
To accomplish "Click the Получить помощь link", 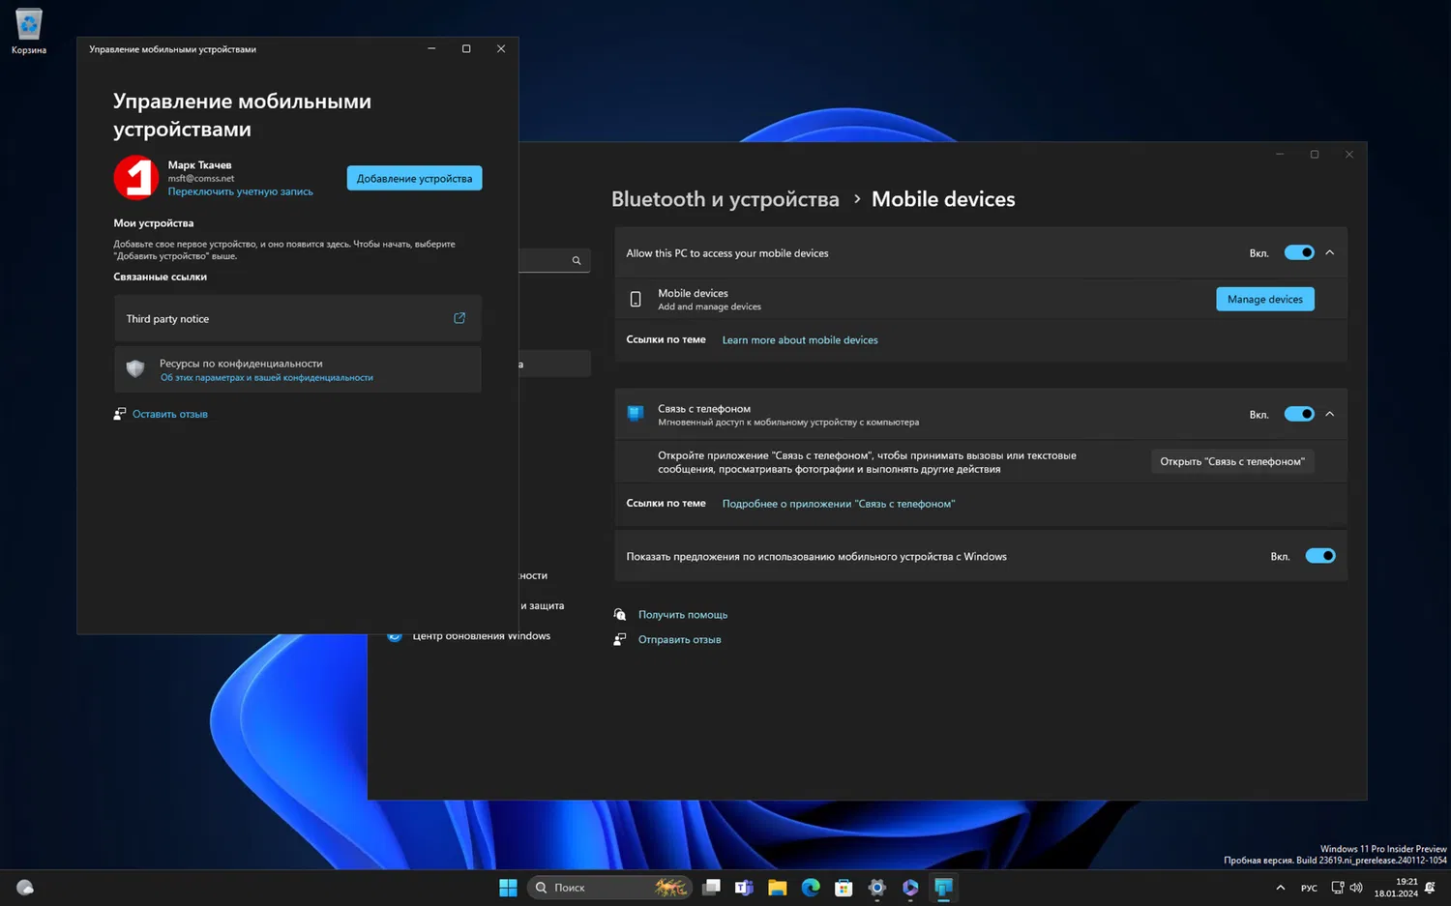I will (x=683, y=615).
